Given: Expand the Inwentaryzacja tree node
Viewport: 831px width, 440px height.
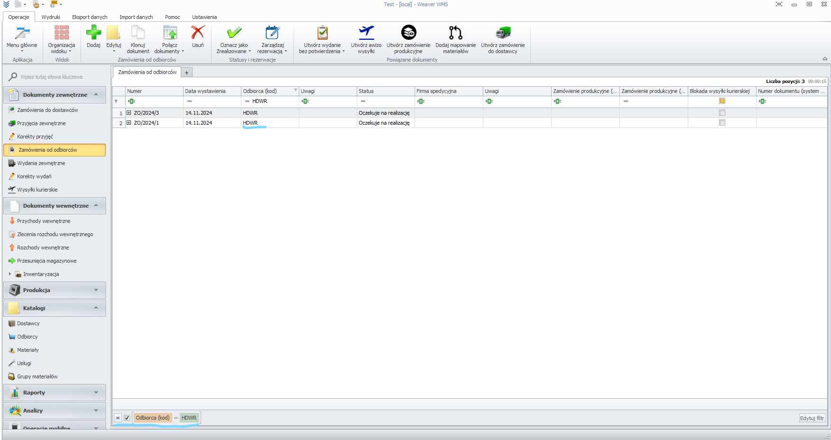Looking at the screenshot, I should click(x=10, y=274).
